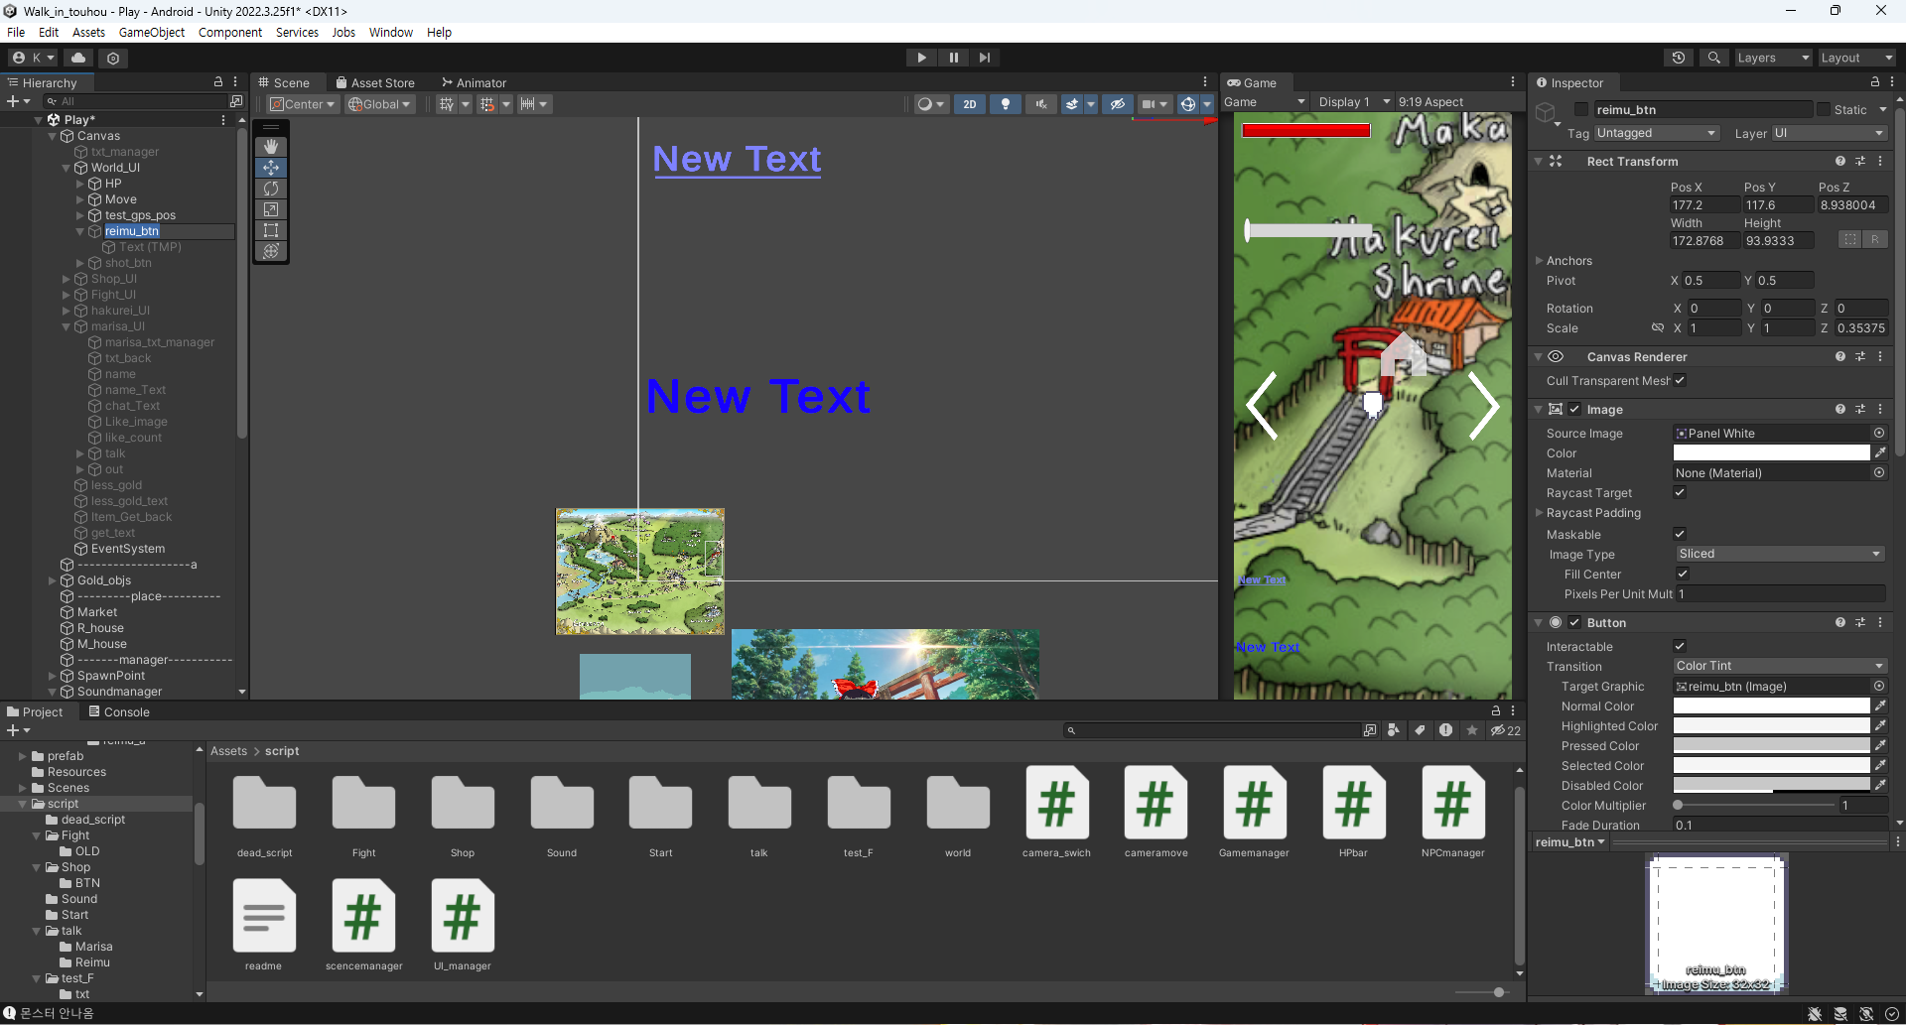Image resolution: width=1906 pixels, height=1025 pixels.
Task: Toggle 2D view mode in Scene
Action: [970, 104]
